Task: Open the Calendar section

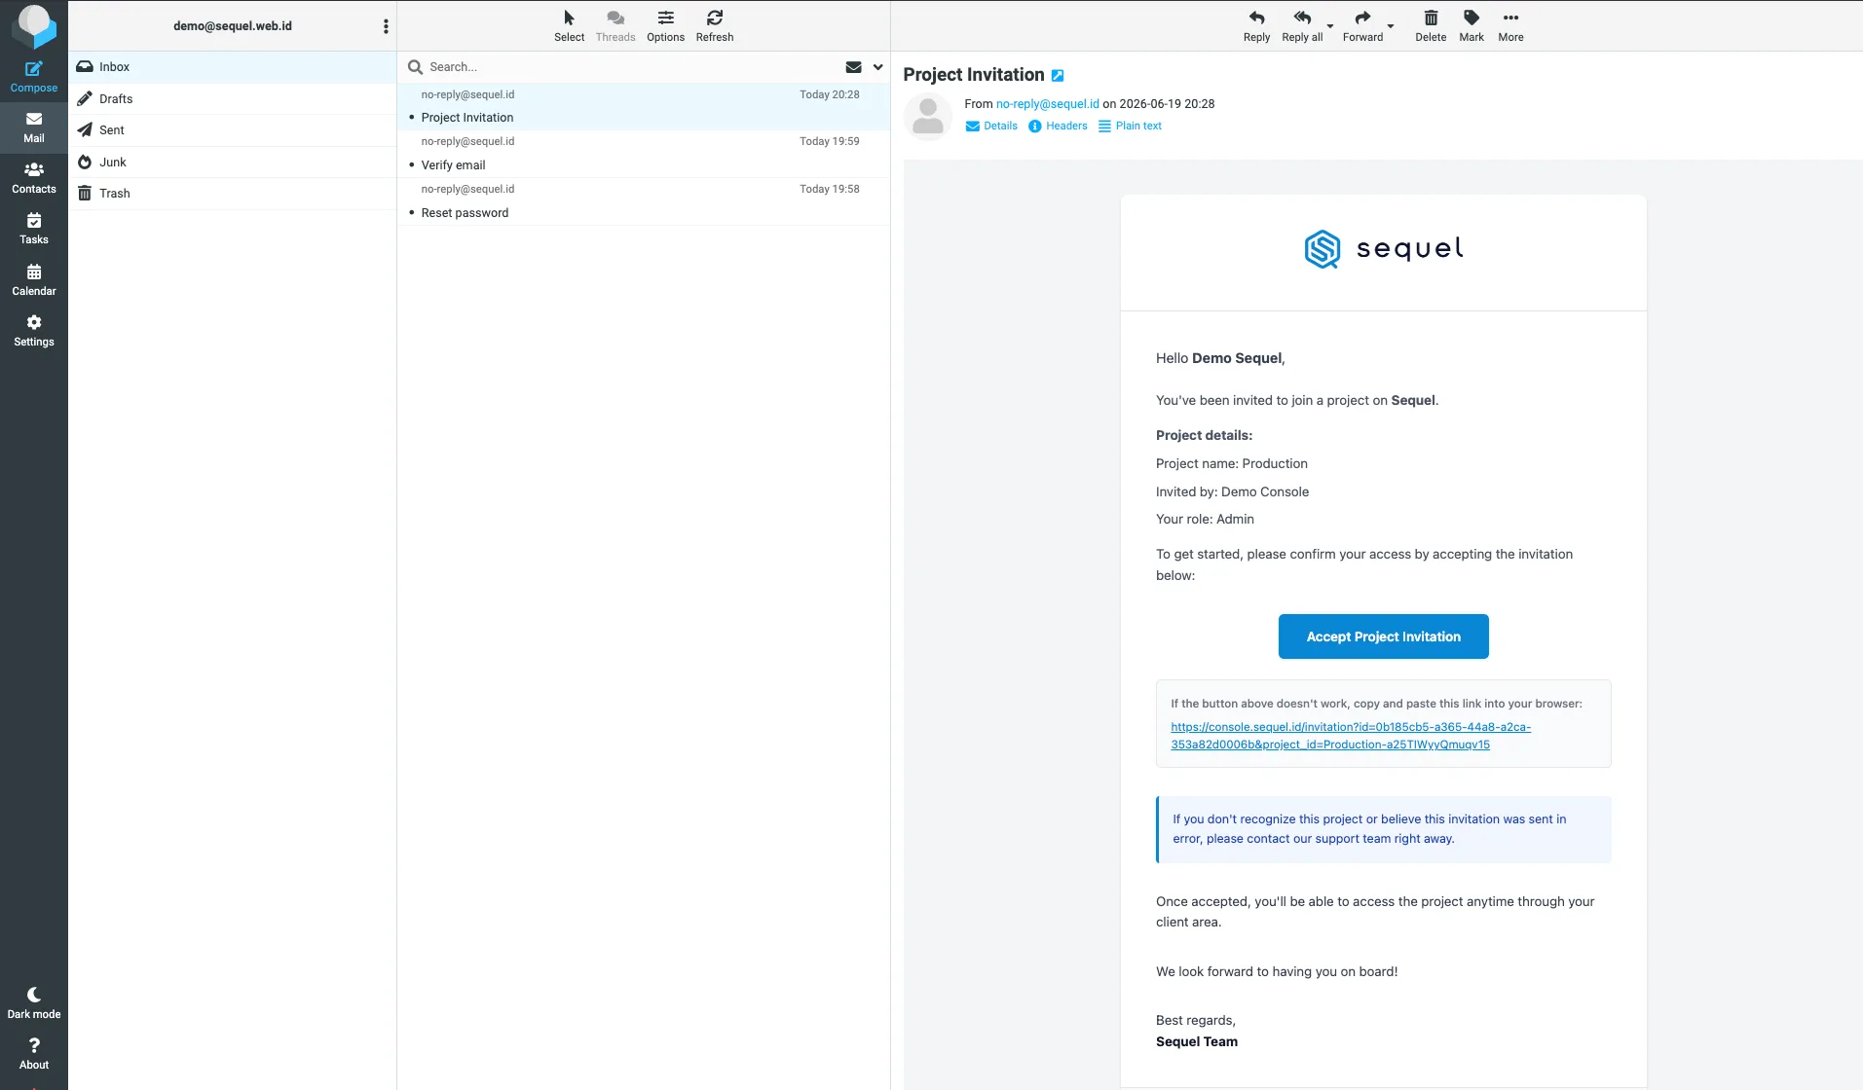Action: click(x=34, y=280)
